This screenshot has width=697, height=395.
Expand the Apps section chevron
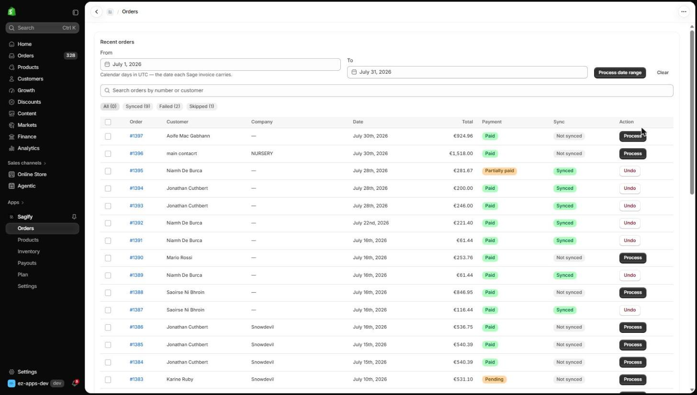click(x=22, y=203)
